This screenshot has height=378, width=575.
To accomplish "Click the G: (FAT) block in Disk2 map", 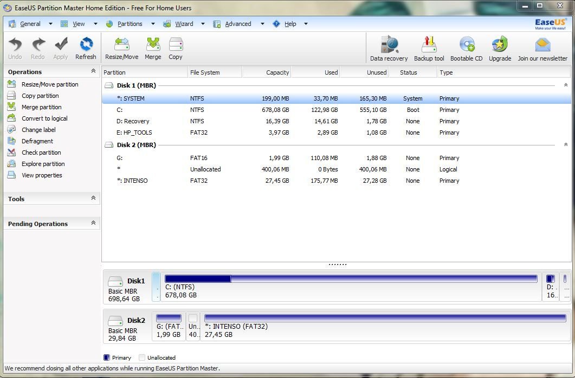I will [x=169, y=326].
